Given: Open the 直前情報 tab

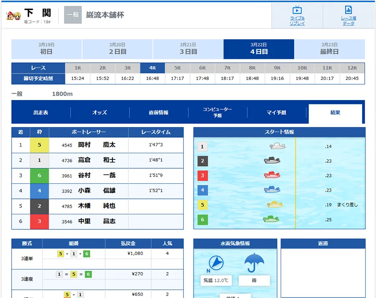Looking at the screenshot, I should [x=159, y=113].
